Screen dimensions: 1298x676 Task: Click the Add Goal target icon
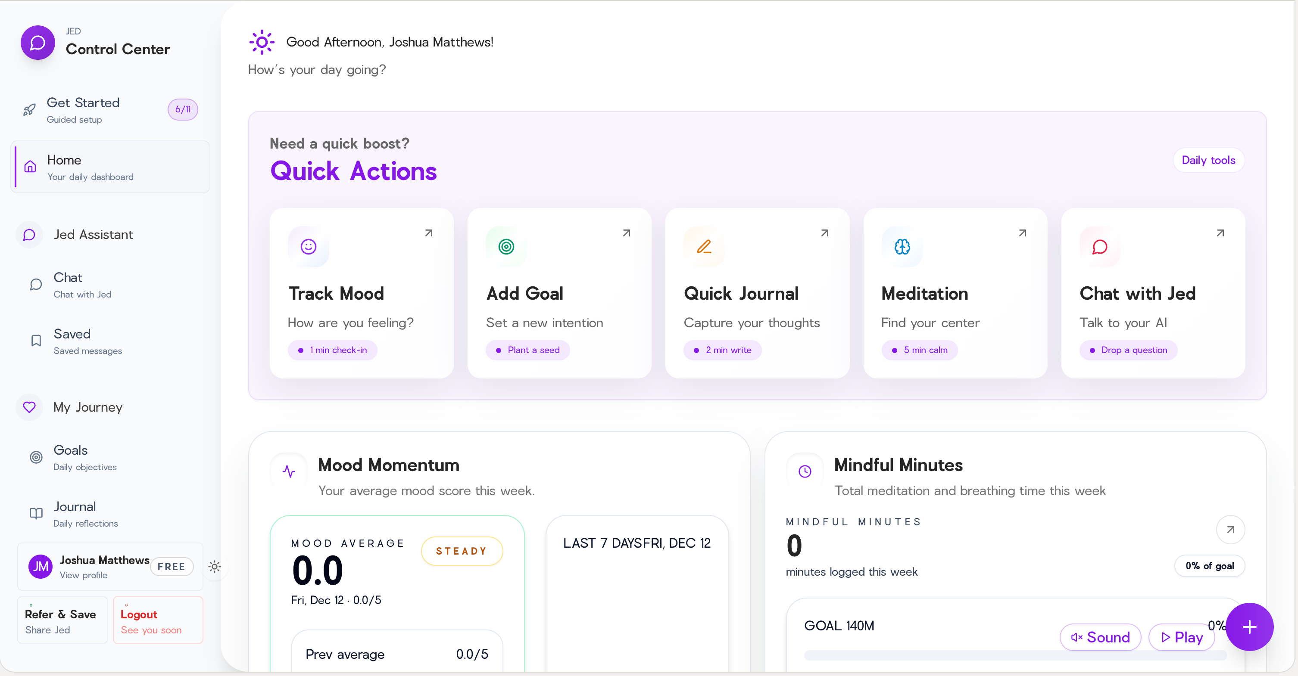(506, 246)
